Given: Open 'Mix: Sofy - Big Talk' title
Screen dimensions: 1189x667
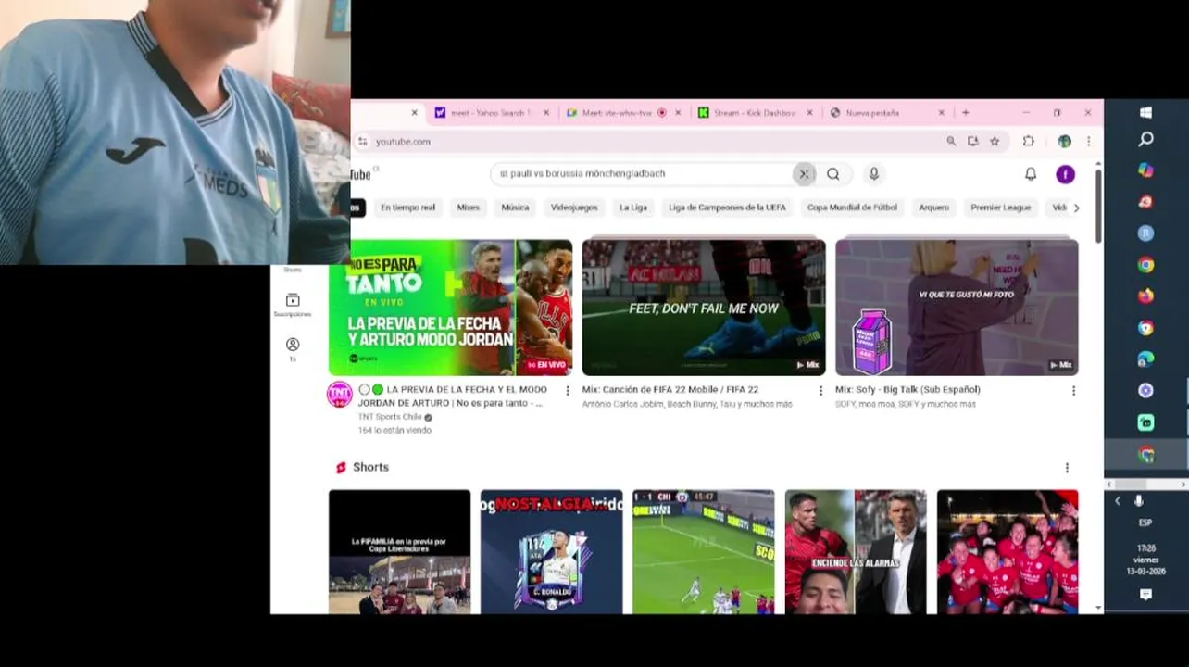Looking at the screenshot, I should point(907,390).
